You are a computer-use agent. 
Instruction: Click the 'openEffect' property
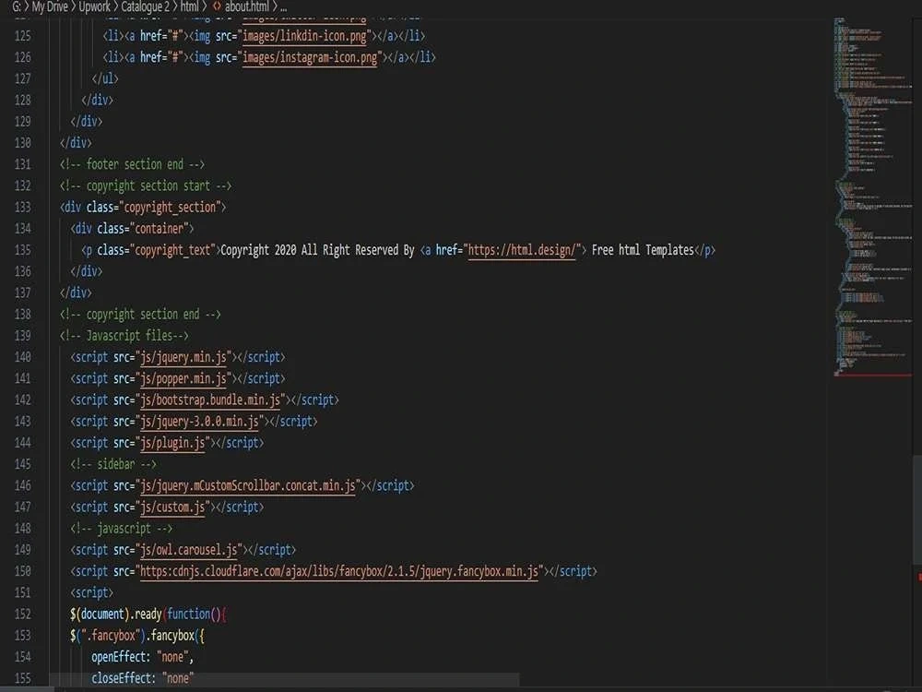click(119, 657)
